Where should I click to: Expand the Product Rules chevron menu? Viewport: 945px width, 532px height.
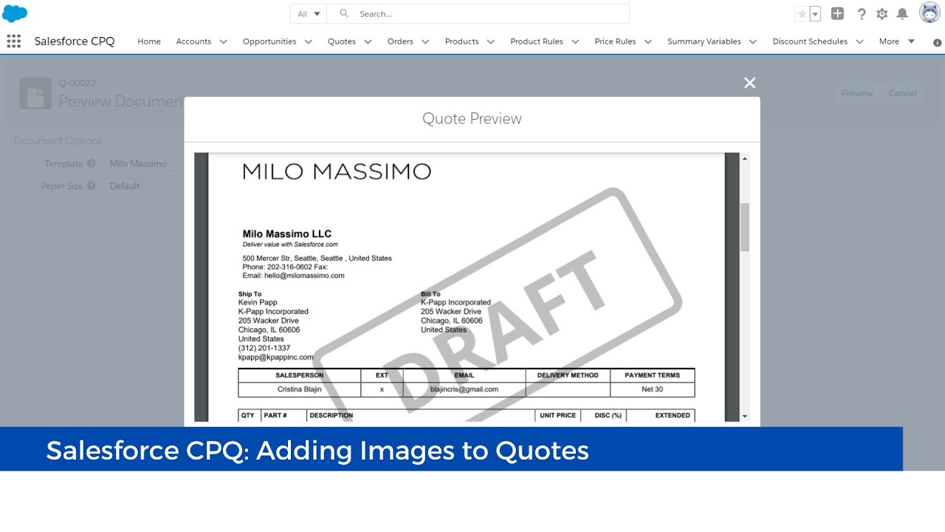coord(575,42)
